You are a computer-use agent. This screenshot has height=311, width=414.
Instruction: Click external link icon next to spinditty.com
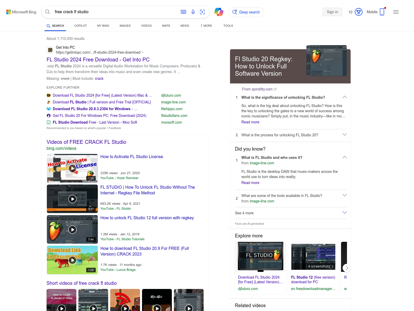click(x=275, y=89)
